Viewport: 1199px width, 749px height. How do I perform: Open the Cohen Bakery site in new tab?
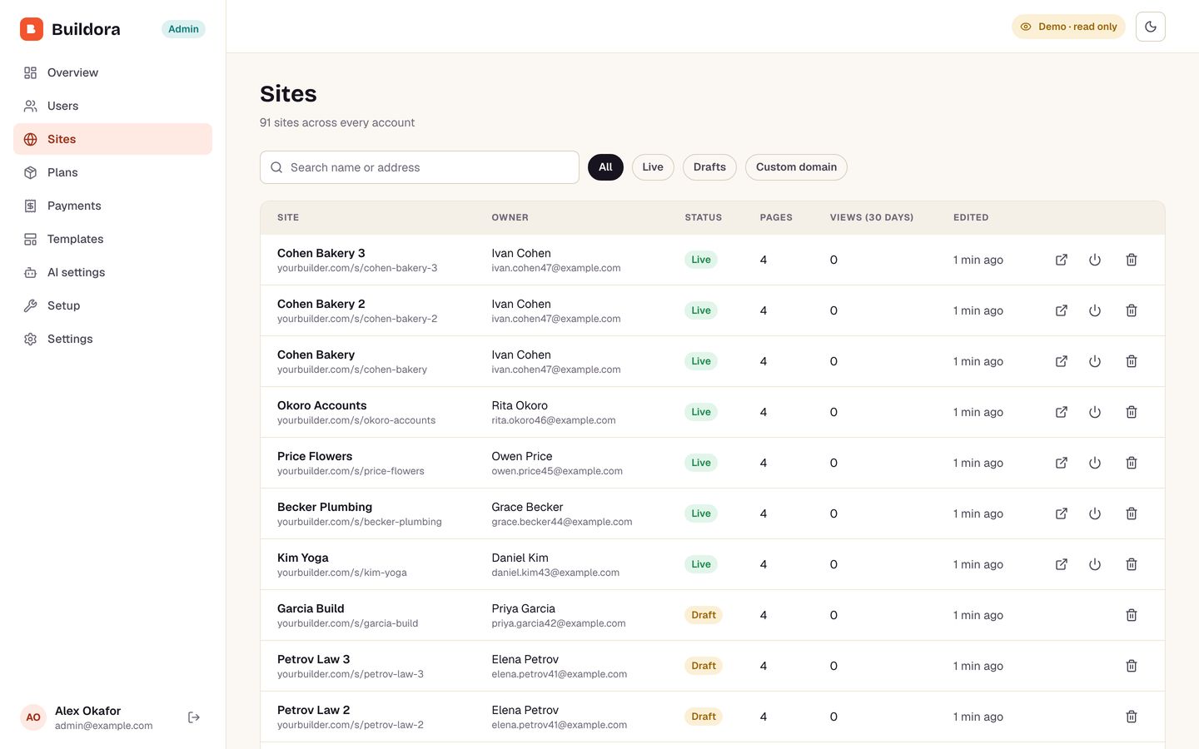1062,361
